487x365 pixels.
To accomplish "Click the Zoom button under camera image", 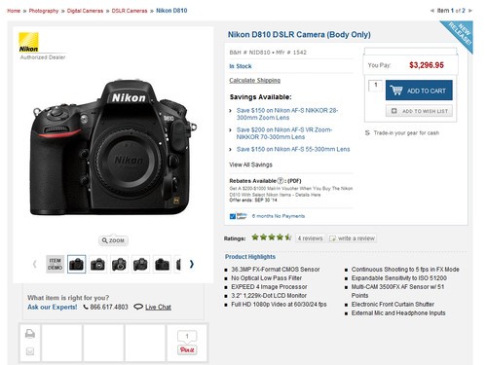I will [x=113, y=240].
